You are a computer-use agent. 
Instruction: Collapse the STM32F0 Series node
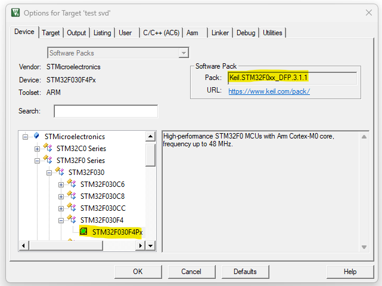click(37, 161)
